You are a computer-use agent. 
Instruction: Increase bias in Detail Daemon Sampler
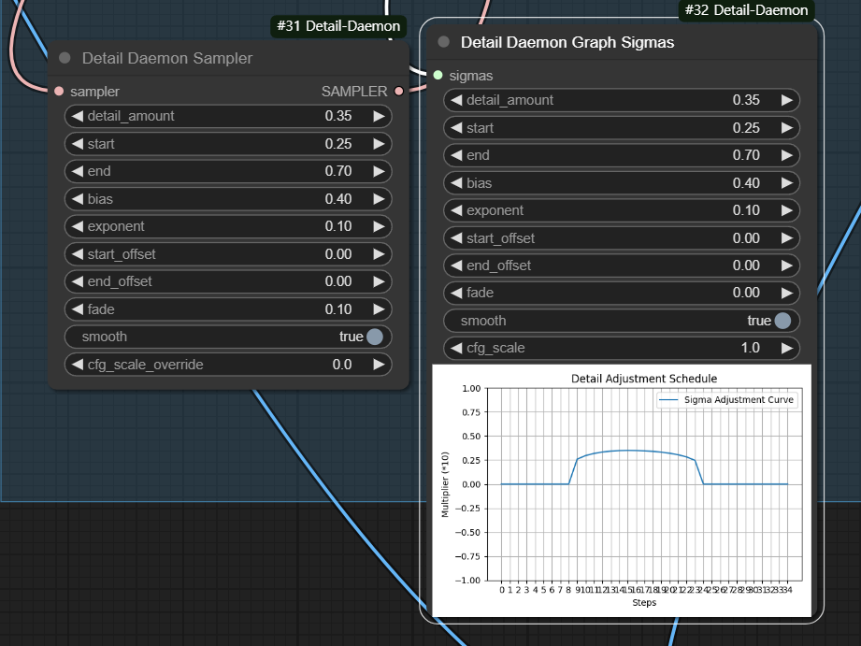click(379, 199)
